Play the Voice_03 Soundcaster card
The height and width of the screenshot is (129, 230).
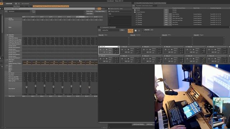pos(150,49)
